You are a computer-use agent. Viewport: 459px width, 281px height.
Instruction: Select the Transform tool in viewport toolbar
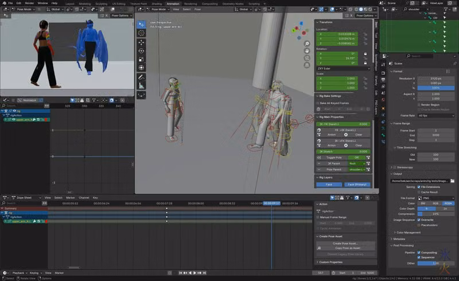(141, 68)
